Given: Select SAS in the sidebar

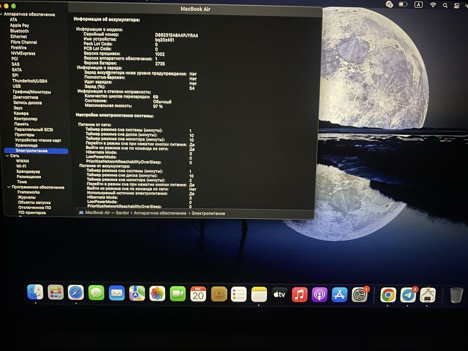Looking at the screenshot, I should 16,64.
